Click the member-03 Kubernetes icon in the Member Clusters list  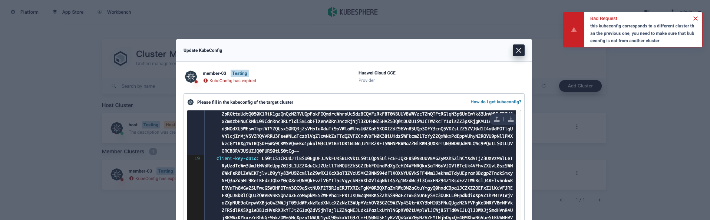(117, 174)
